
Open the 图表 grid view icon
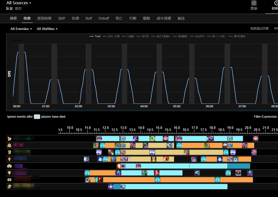click(x=254, y=5)
